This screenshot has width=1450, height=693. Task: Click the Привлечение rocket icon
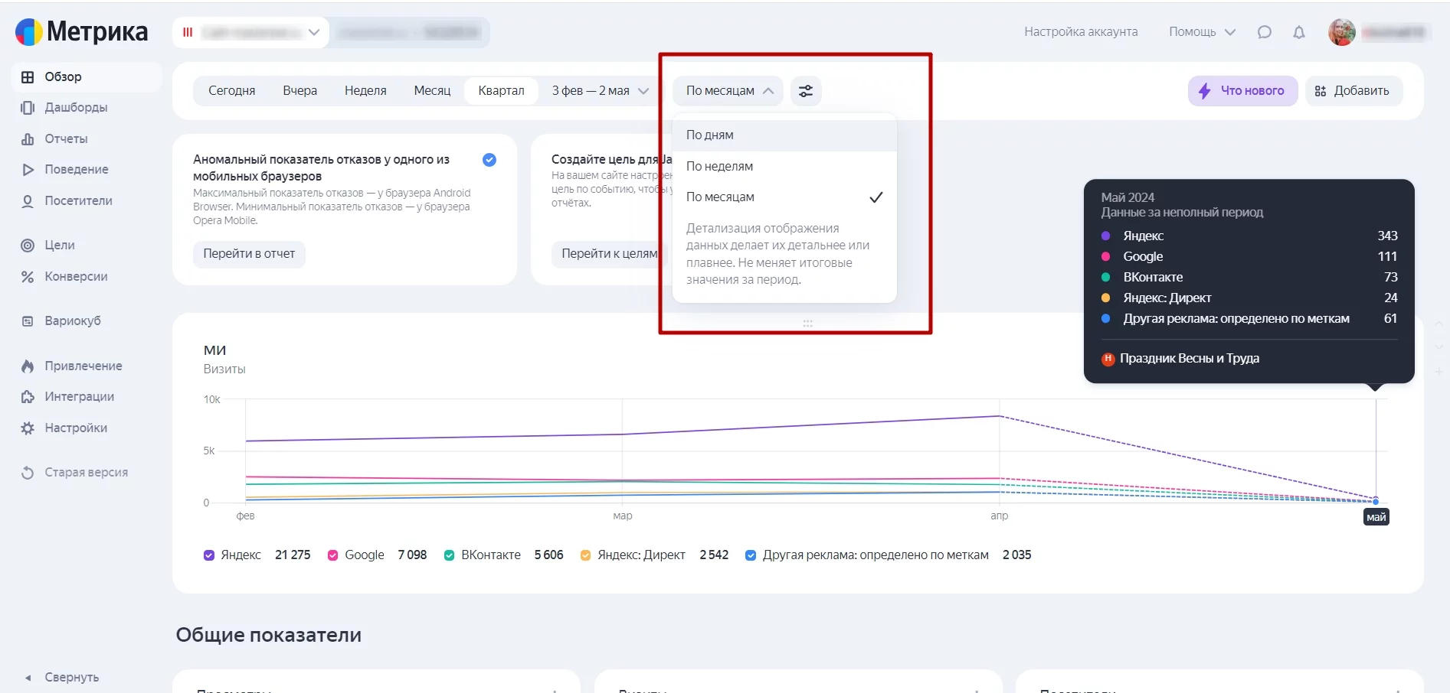point(28,366)
